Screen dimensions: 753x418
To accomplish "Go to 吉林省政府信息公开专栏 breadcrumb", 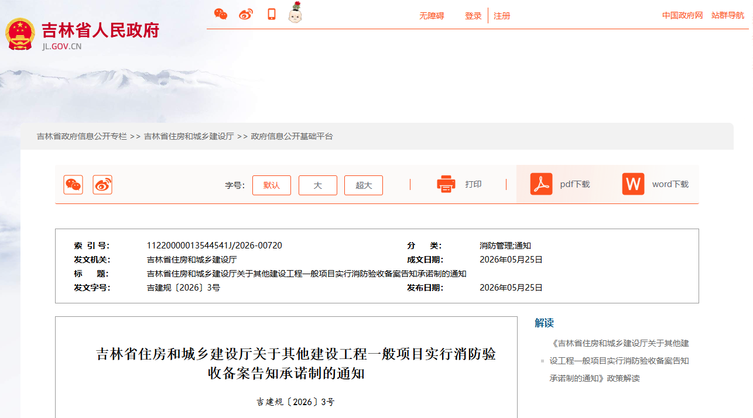I will (81, 136).
